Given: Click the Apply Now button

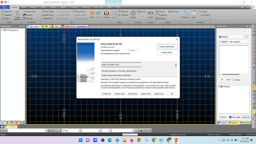Looking at the screenshot, I should point(246,117).
